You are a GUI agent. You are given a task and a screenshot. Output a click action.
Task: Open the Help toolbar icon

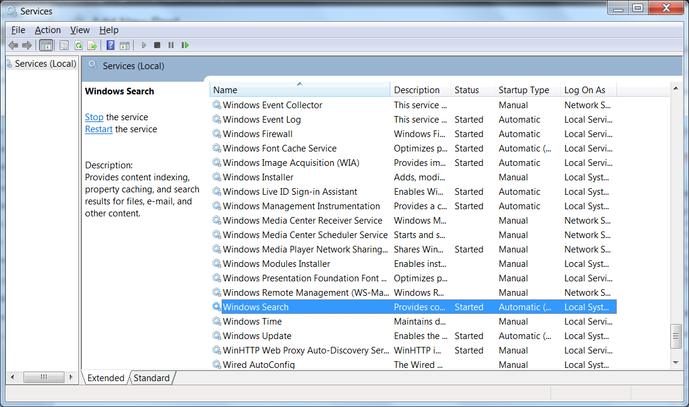click(111, 45)
